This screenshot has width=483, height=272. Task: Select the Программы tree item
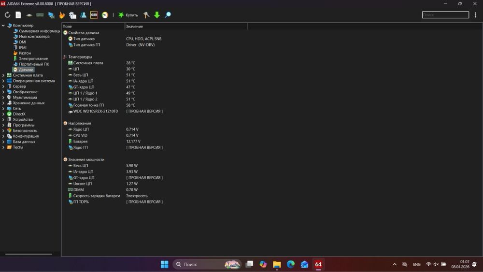[x=21, y=125]
